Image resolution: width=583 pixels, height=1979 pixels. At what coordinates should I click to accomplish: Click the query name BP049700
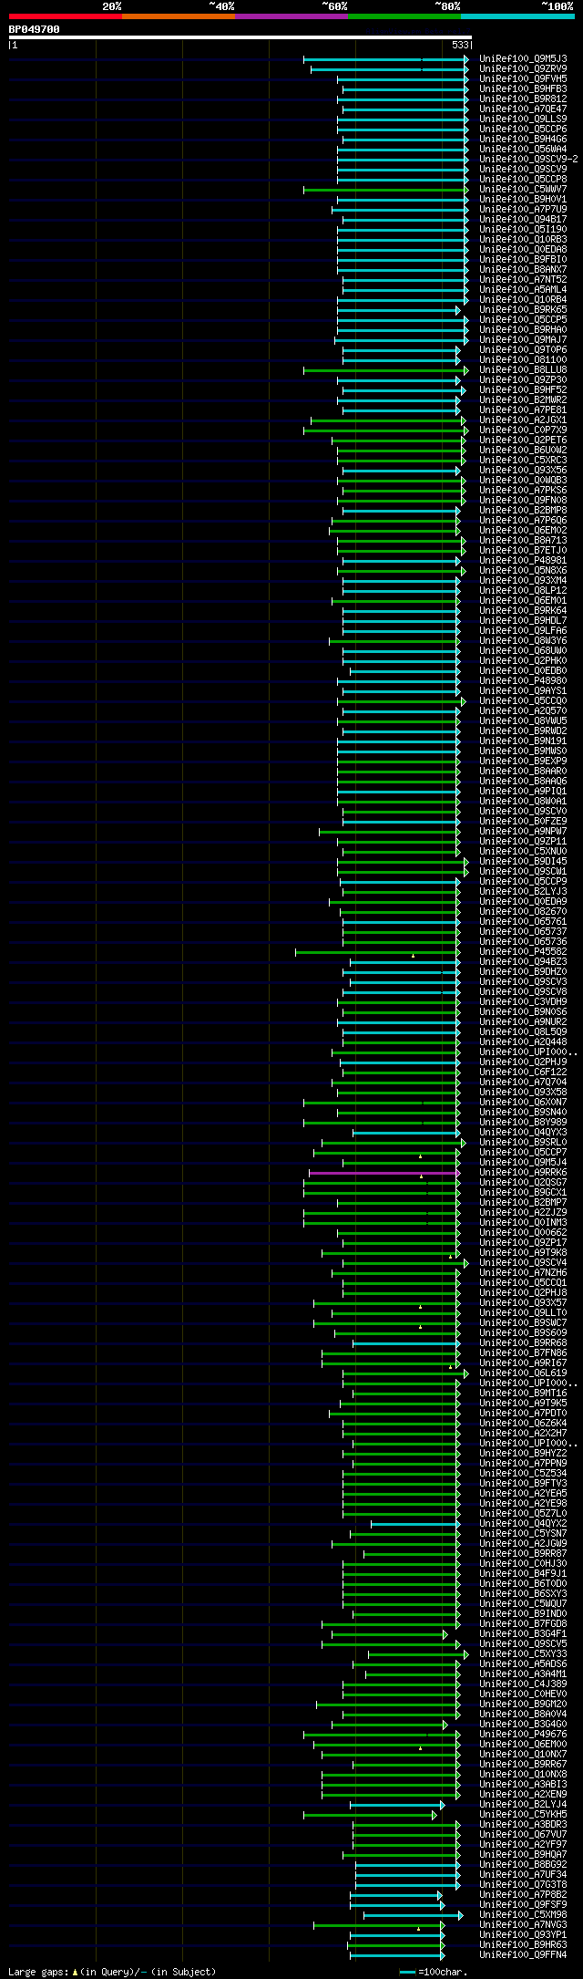[x=35, y=29]
